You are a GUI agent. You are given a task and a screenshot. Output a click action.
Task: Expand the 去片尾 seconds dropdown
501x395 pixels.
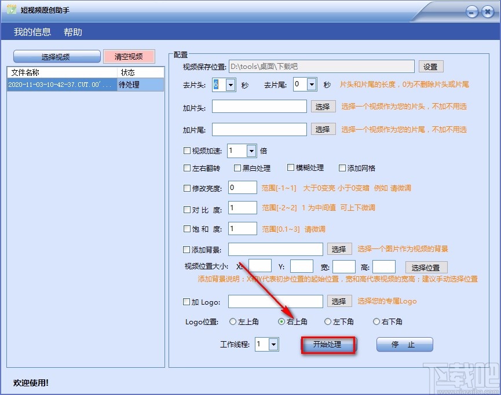click(312, 85)
